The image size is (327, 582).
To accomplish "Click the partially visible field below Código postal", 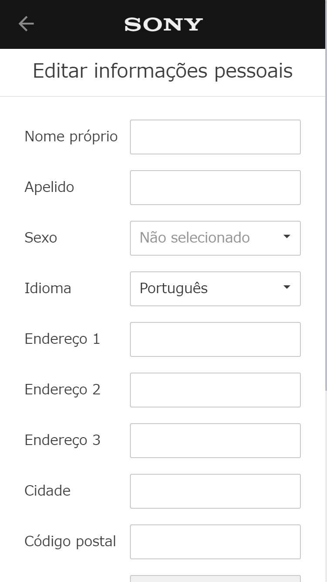I will click(215, 579).
